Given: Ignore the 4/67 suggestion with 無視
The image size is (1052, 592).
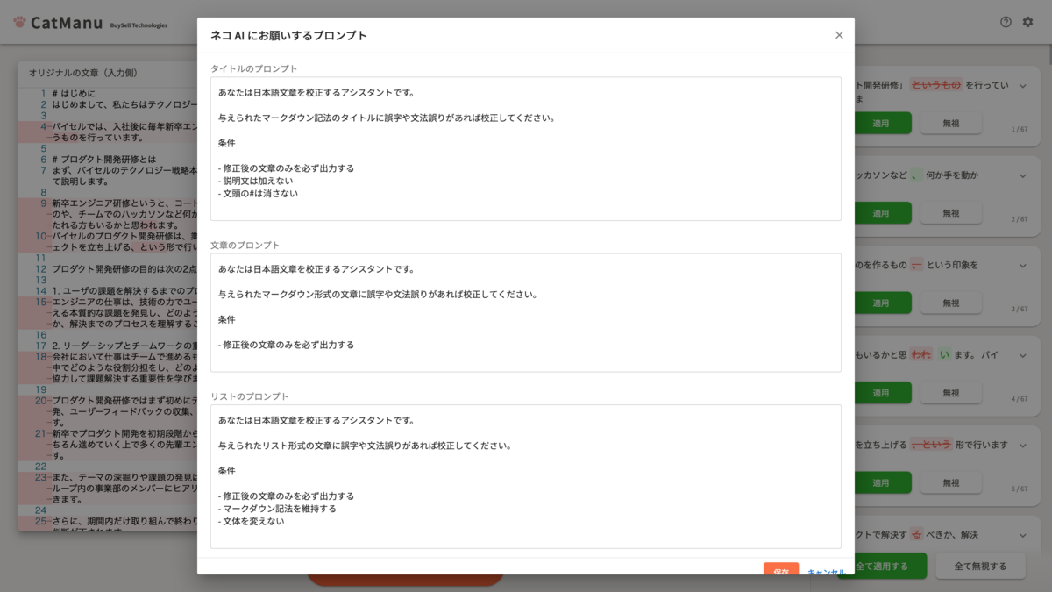Looking at the screenshot, I should pos(950,393).
